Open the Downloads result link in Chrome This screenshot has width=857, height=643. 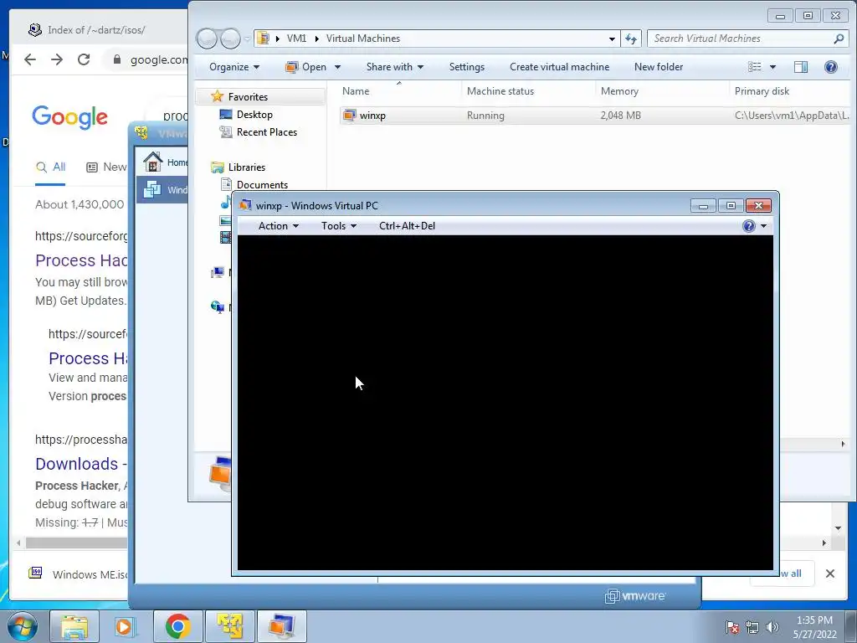(81, 464)
